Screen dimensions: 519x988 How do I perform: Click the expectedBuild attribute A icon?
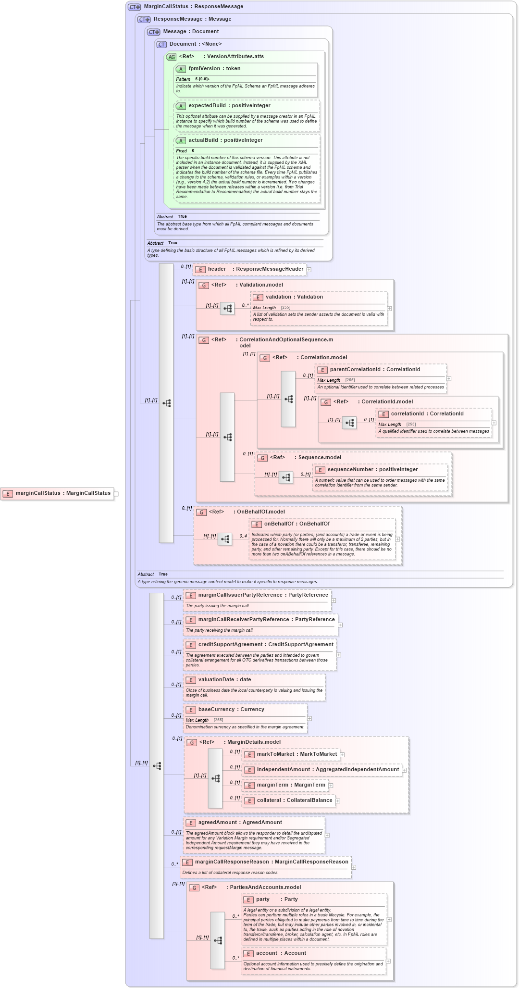(181, 106)
